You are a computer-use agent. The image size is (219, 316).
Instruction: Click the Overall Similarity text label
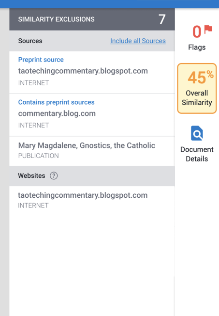pyautogui.click(x=197, y=98)
